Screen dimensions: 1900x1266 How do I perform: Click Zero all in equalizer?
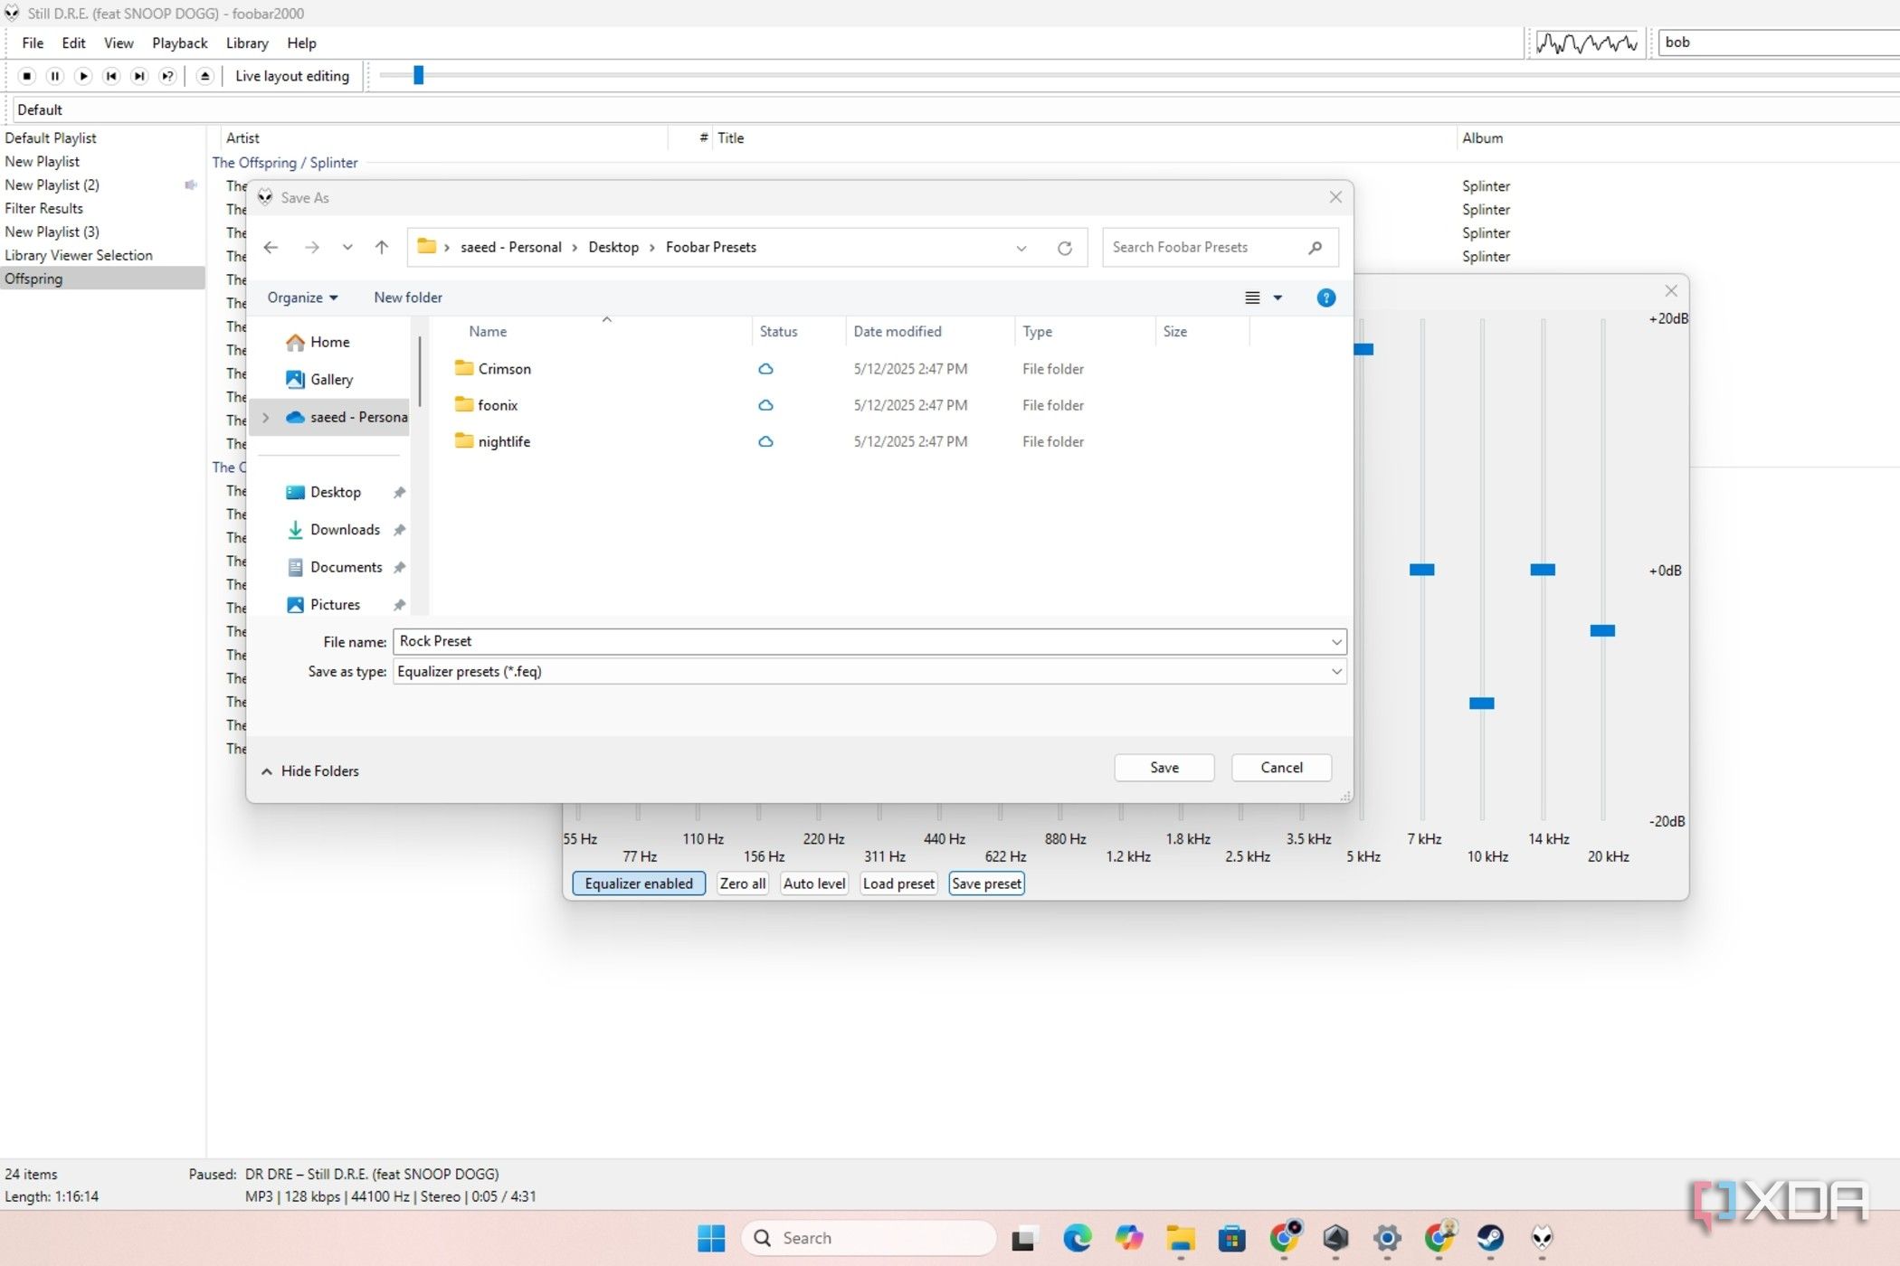[743, 883]
